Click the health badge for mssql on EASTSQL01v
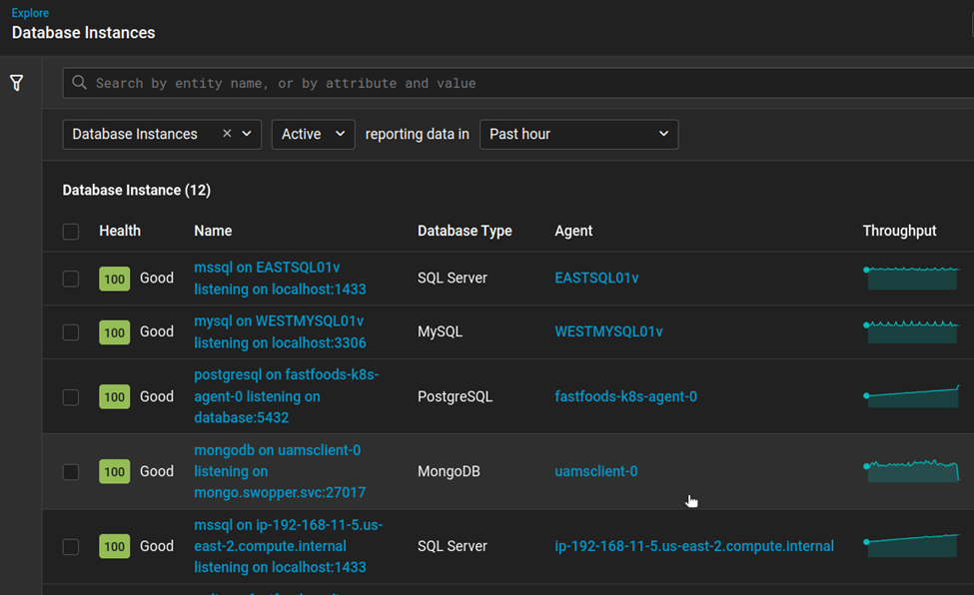Screen dimensions: 974x595 [x=115, y=279]
